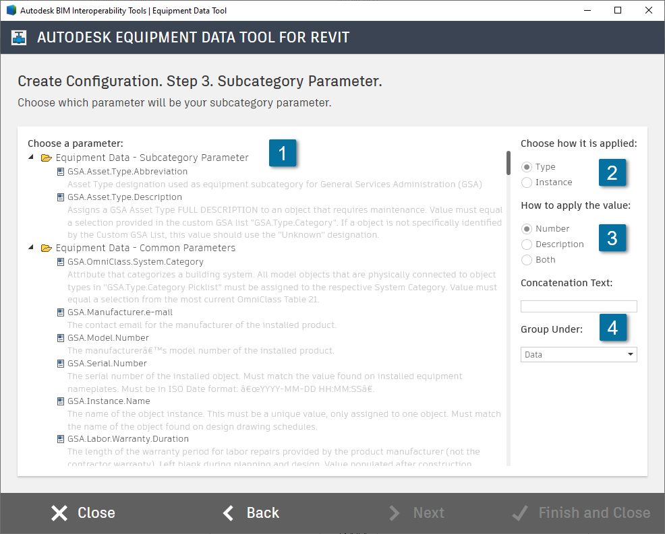
Task: Select the GSA.OmniClass.System.Category parameter
Action: (135, 261)
